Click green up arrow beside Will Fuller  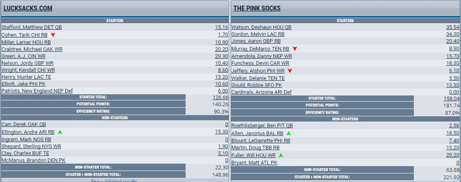(281, 155)
